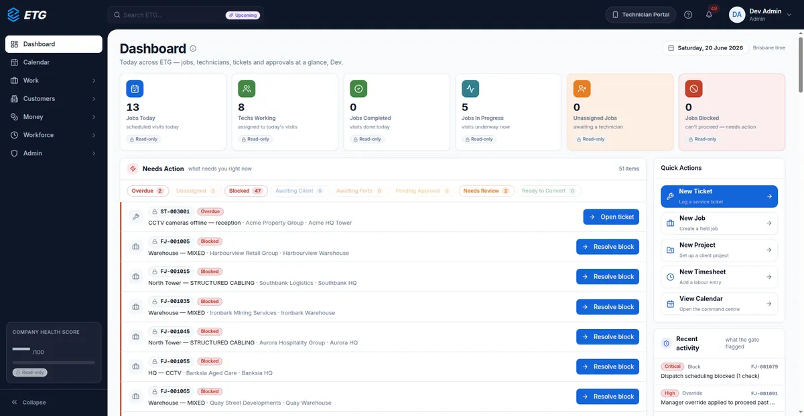Select the Ready to Convert filter tab
Image resolution: width=804 pixels, height=416 pixels.
pyautogui.click(x=548, y=191)
